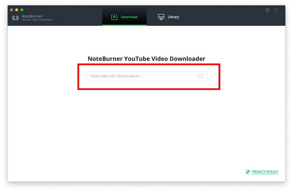The height and width of the screenshot is (190, 293).
Task: Close the window with red button
Action: click(12, 10)
